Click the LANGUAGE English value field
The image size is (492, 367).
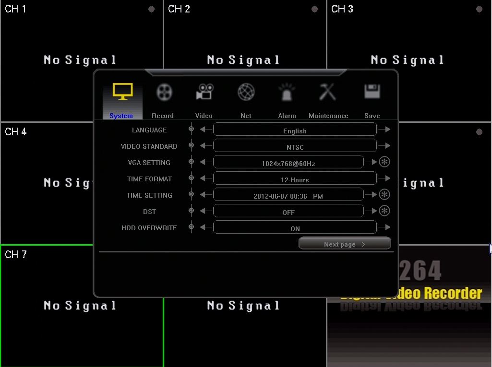(295, 130)
